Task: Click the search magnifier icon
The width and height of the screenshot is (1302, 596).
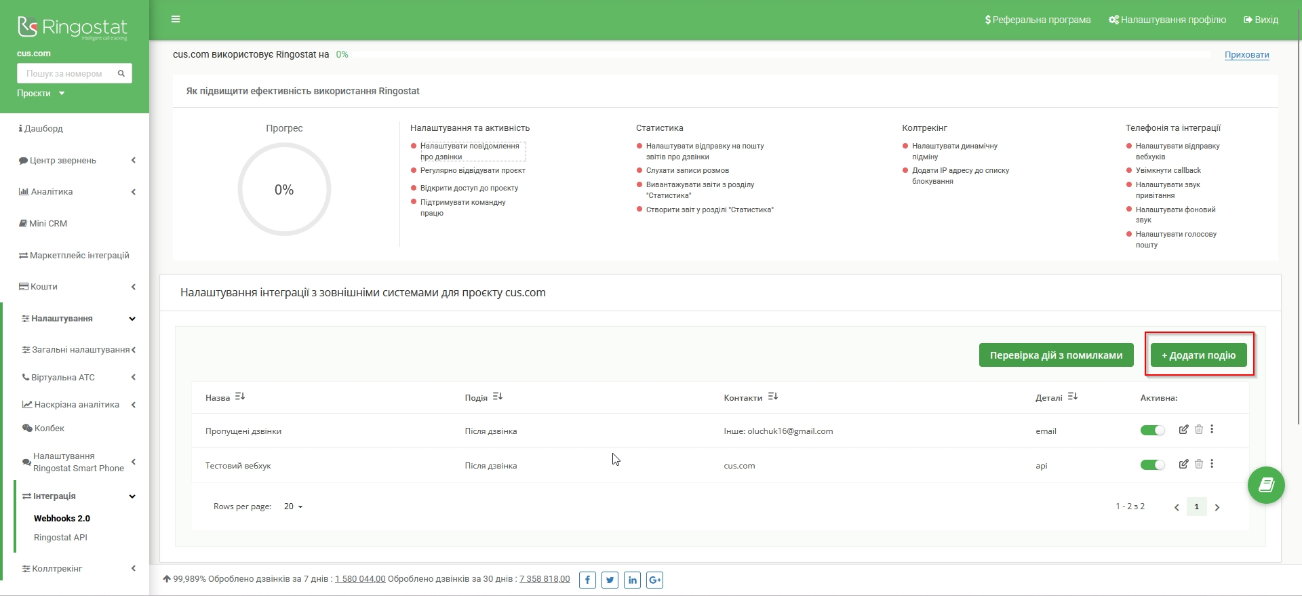Action: 121,73
